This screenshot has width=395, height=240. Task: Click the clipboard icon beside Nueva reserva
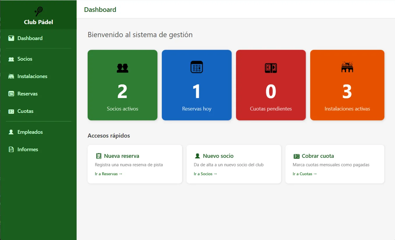(x=99, y=156)
